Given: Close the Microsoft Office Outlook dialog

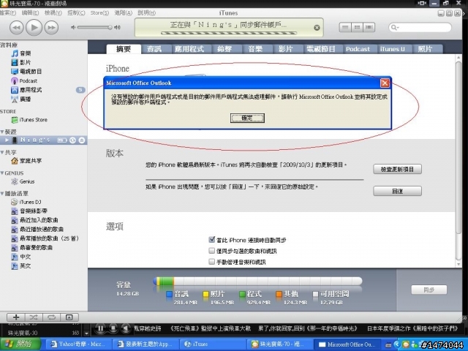Looking at the screenshot, I should point(385,83).
